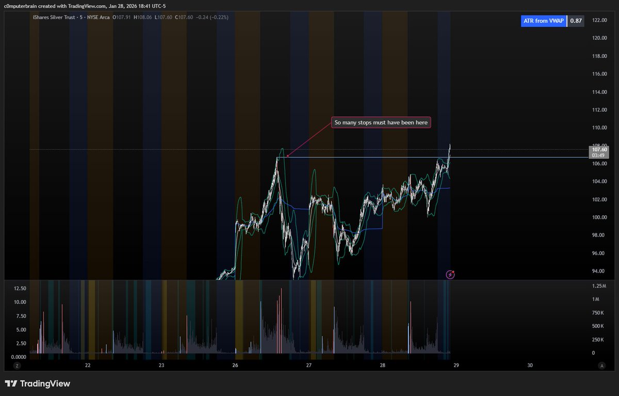Click date 27 on the time axis
The image size is (619, 396).
309,366
